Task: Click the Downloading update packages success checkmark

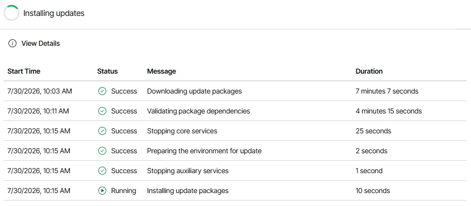Action: tap(102, 91)
